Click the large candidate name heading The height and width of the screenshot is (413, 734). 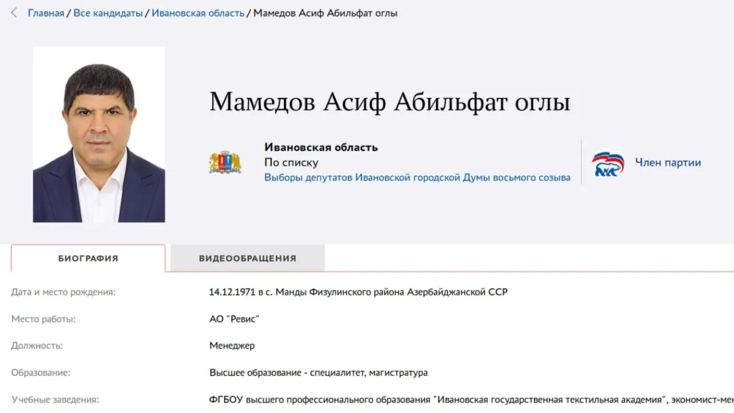point(390,103)
